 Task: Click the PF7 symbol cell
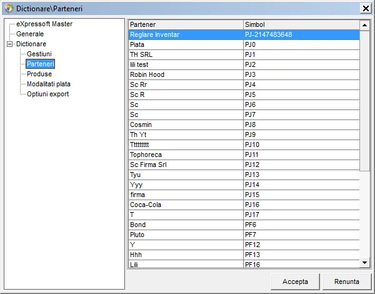pos(301,235)
